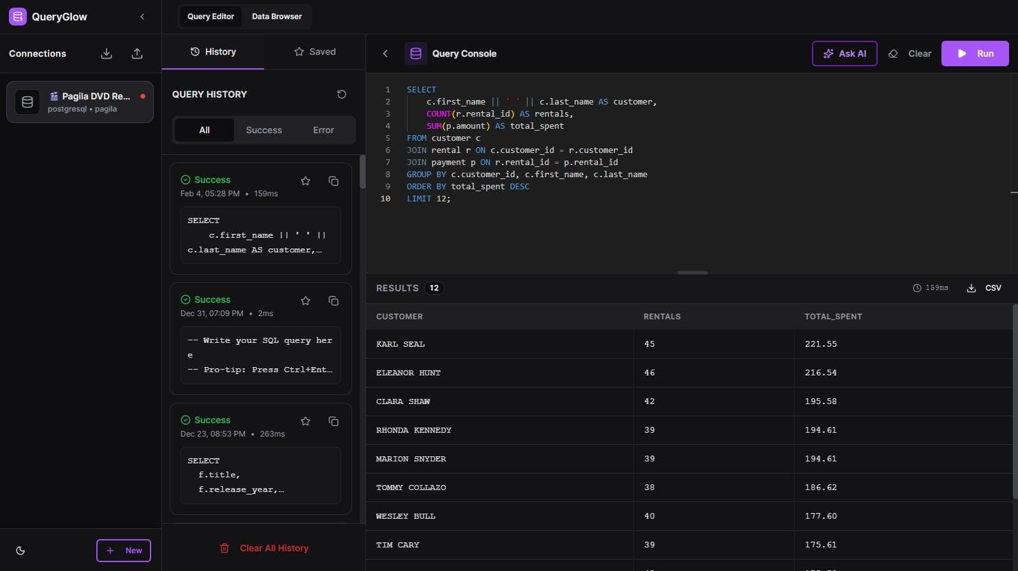Click into the SQL editor on LIMIT 12 line
Screen dimensions: 1018x571
tap(429, 199)
